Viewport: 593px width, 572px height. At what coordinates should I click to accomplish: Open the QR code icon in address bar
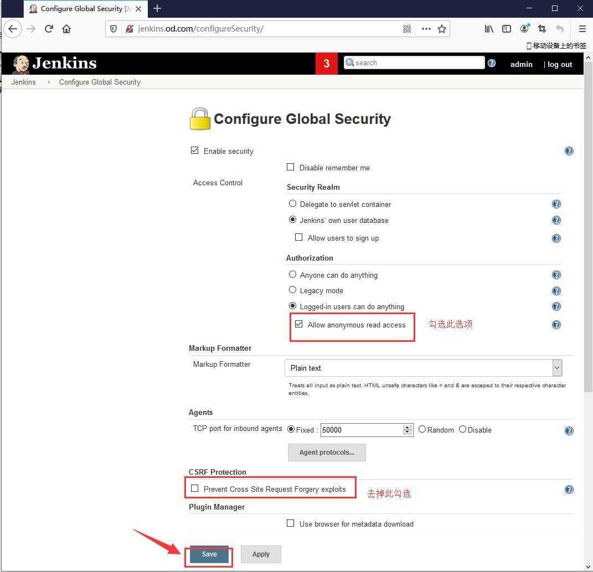[407, 29]
